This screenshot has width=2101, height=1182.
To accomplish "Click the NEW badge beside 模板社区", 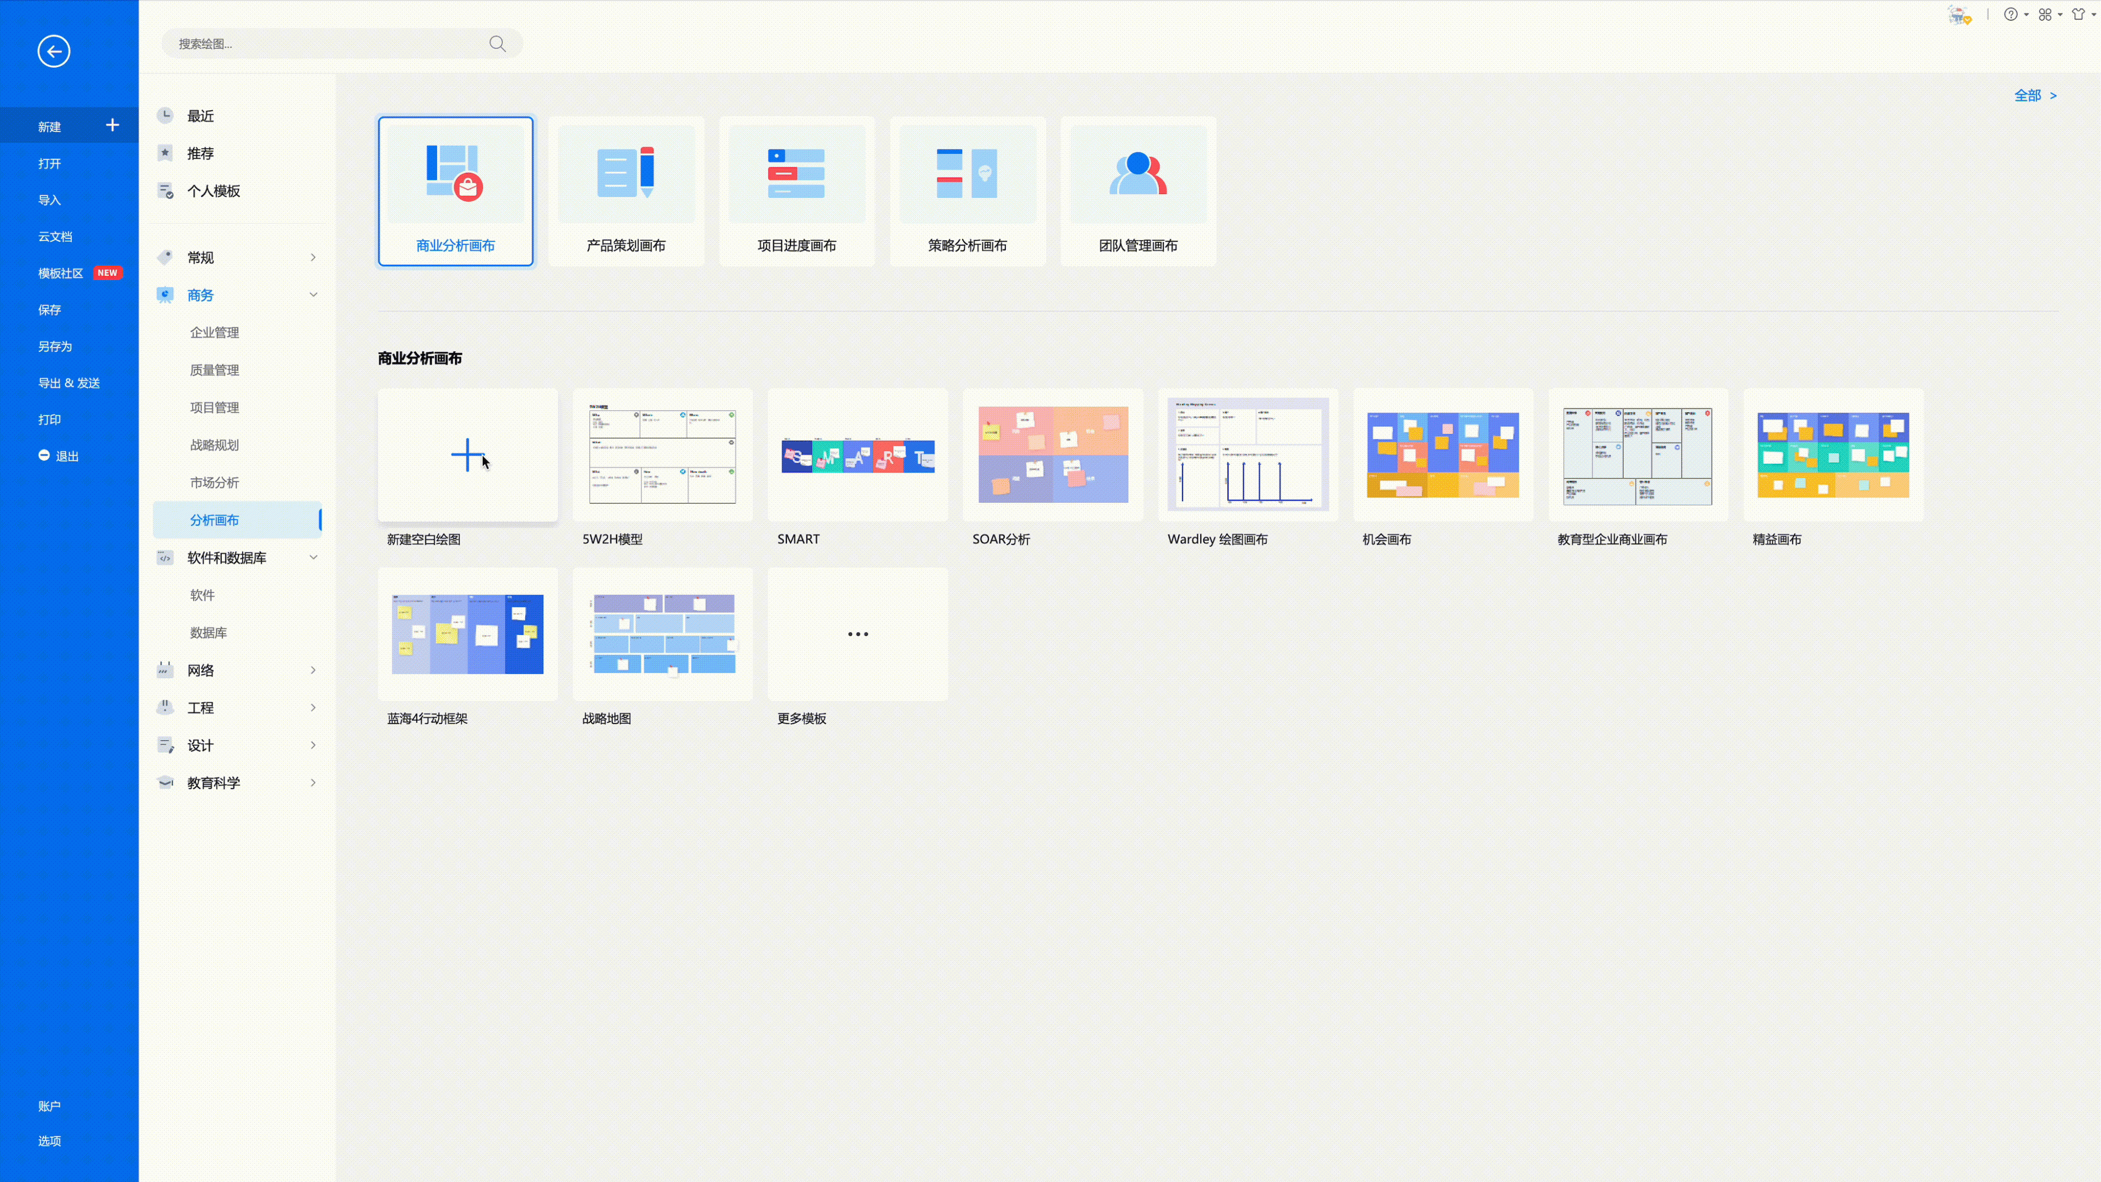I will click(x=108, y=273).
